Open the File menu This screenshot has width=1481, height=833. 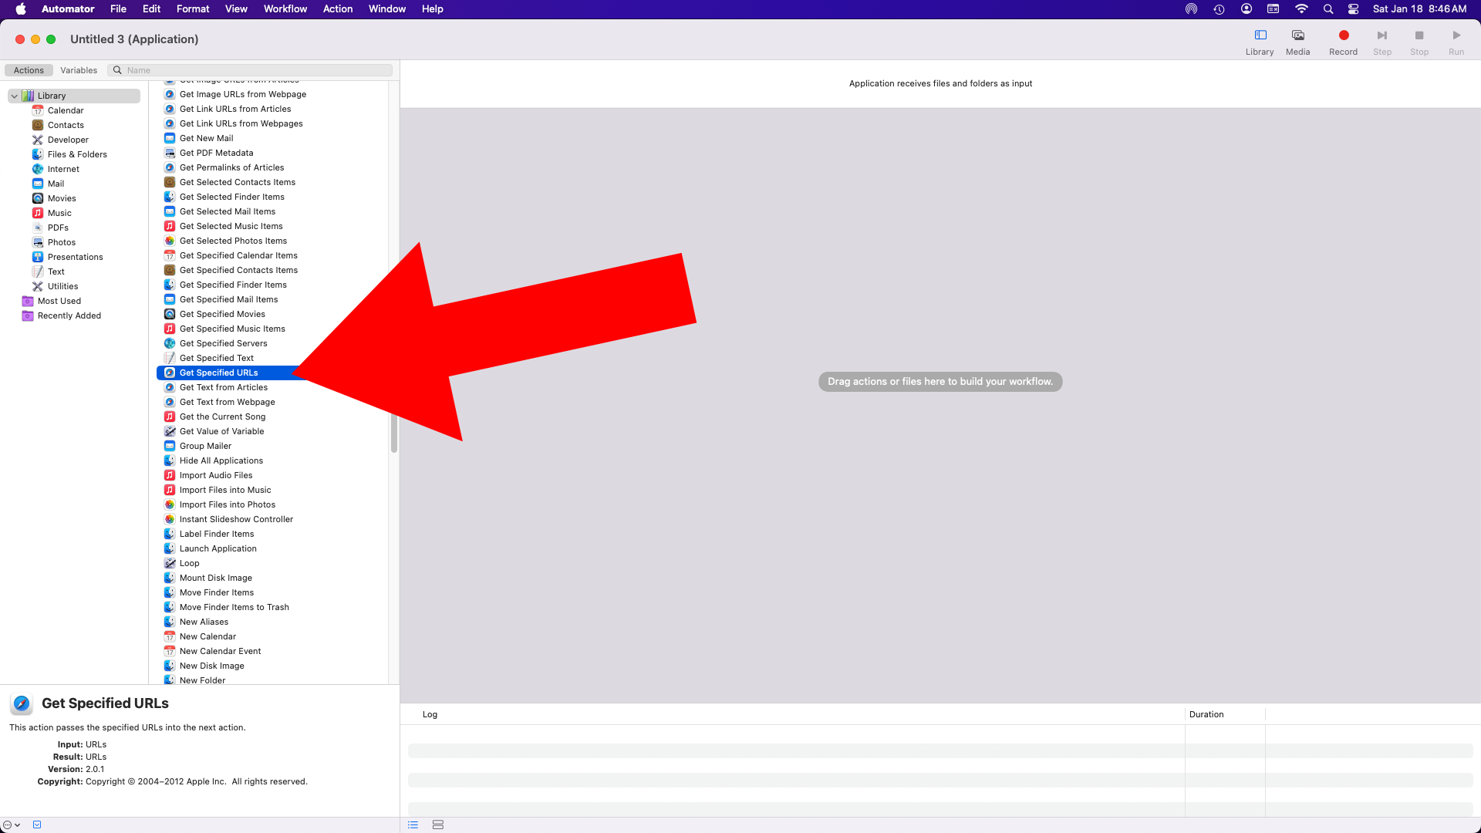(x=118, y=9)
